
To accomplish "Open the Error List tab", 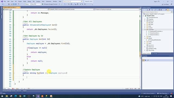I will point(19,91).
